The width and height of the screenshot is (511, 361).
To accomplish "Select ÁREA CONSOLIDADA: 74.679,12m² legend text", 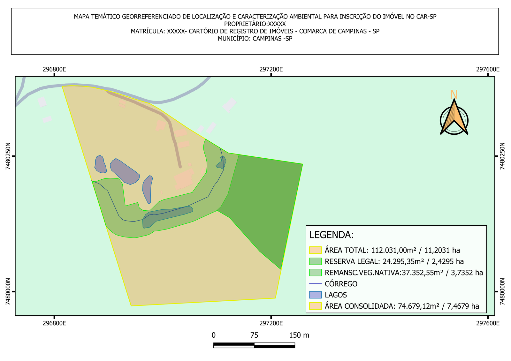I will coord(402,306).
